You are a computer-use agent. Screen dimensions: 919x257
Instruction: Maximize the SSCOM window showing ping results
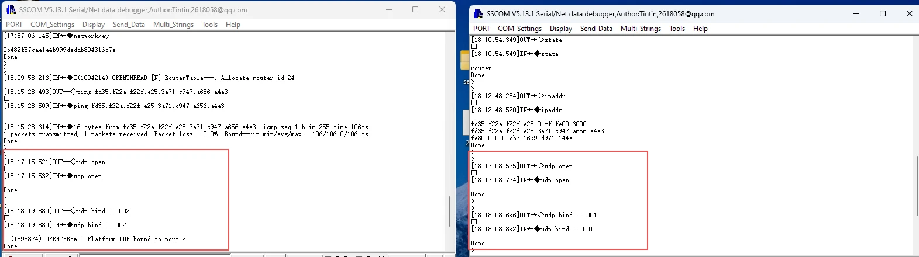coord(415,9)
